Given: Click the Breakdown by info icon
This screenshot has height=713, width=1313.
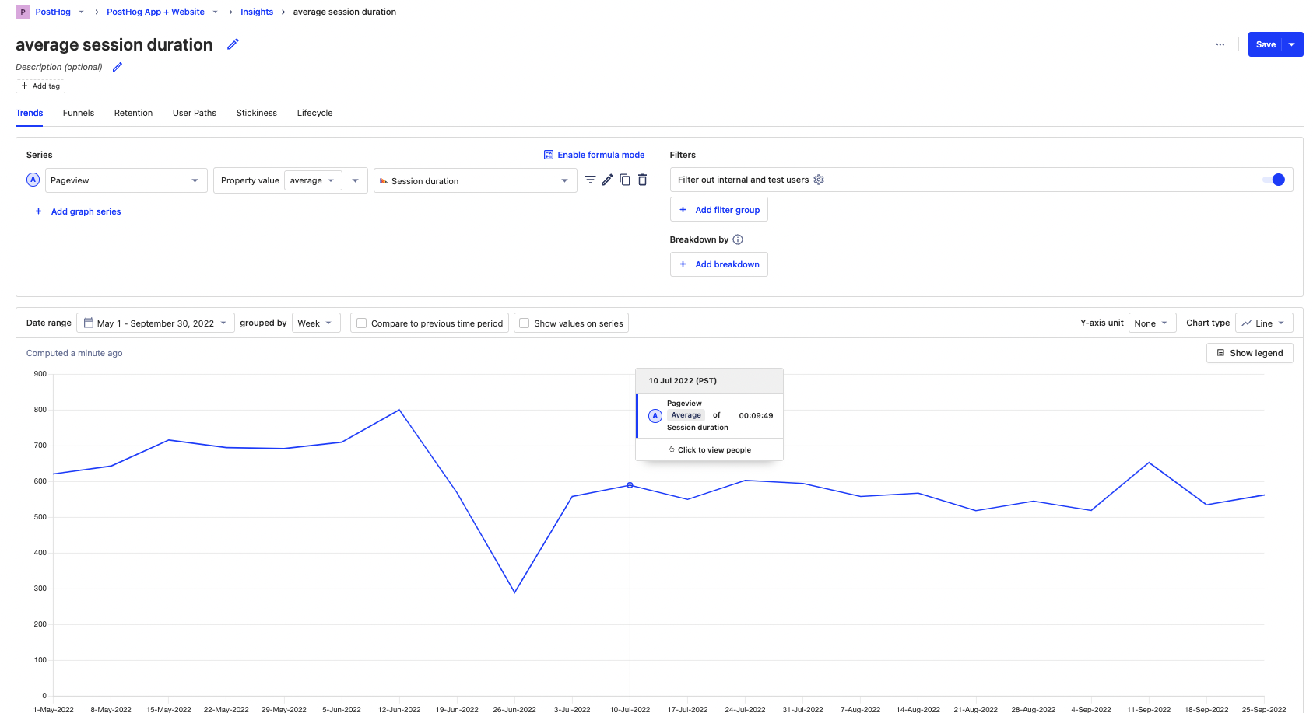Looking at the screenshot, I should pos(738,239).
